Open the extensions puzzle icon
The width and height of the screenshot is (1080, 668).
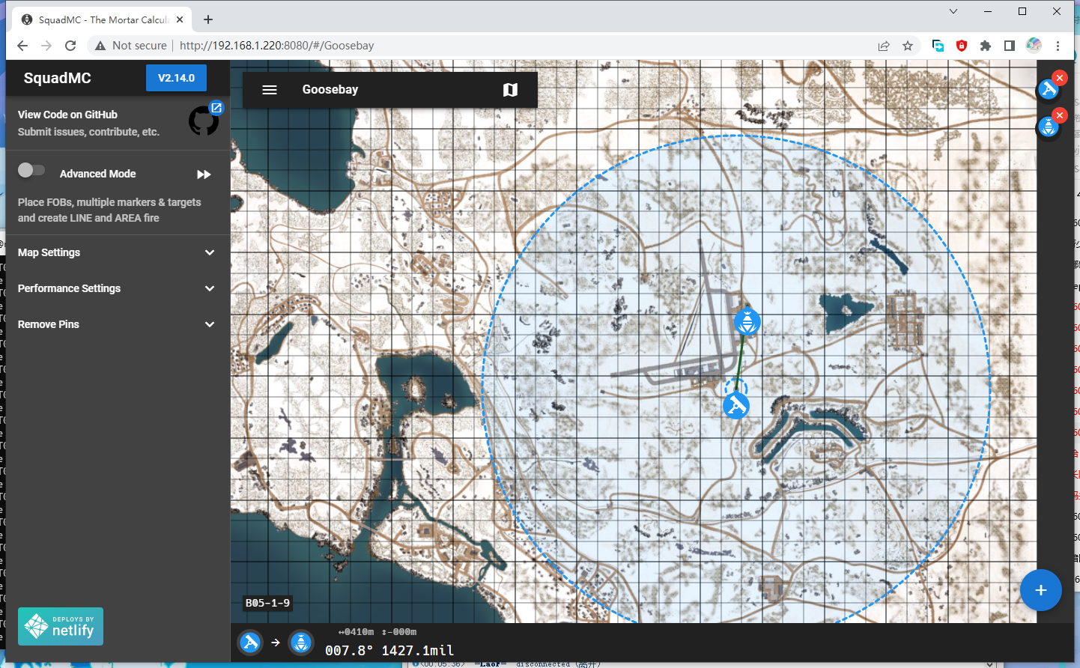coord(986,46)
